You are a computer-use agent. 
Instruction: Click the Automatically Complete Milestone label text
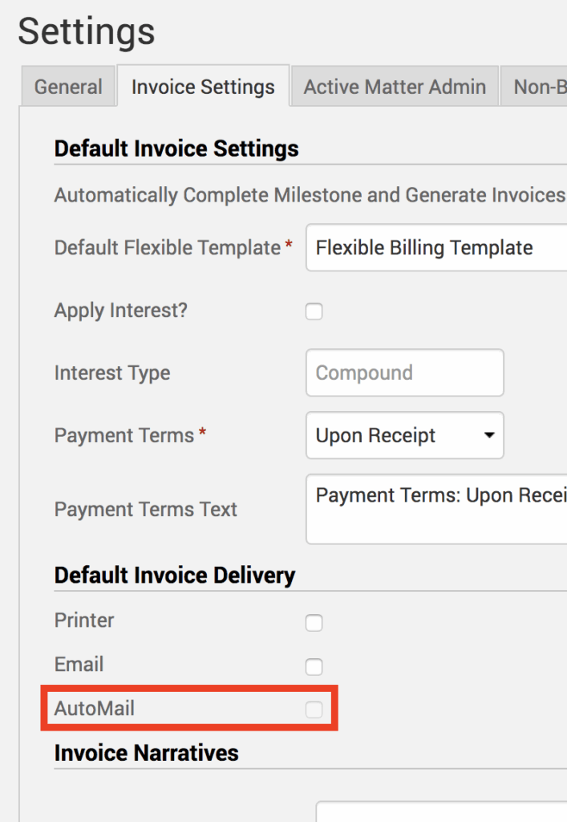pyautogui.click(x=309, y=195)
